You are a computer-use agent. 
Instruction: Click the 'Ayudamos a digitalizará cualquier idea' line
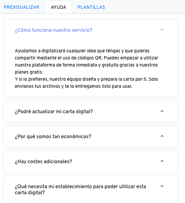pos(82,51)
